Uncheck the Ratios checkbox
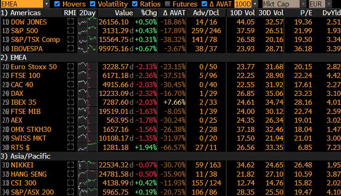Screen dimensions: 341x196 135,4
